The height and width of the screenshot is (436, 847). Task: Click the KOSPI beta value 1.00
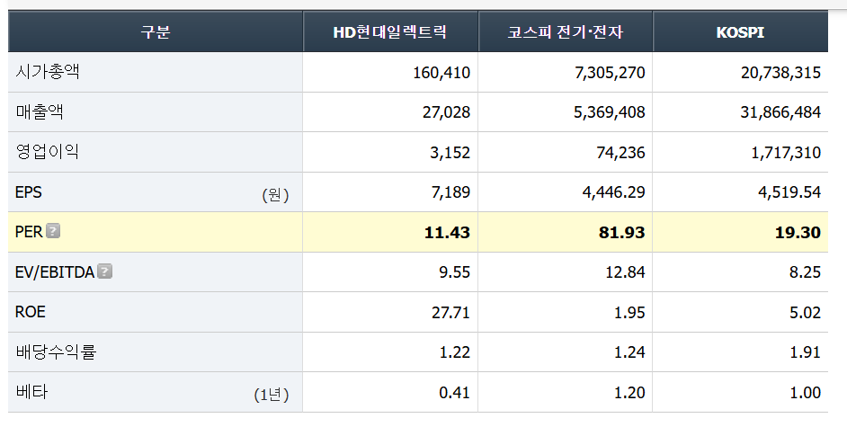(806, 392)
